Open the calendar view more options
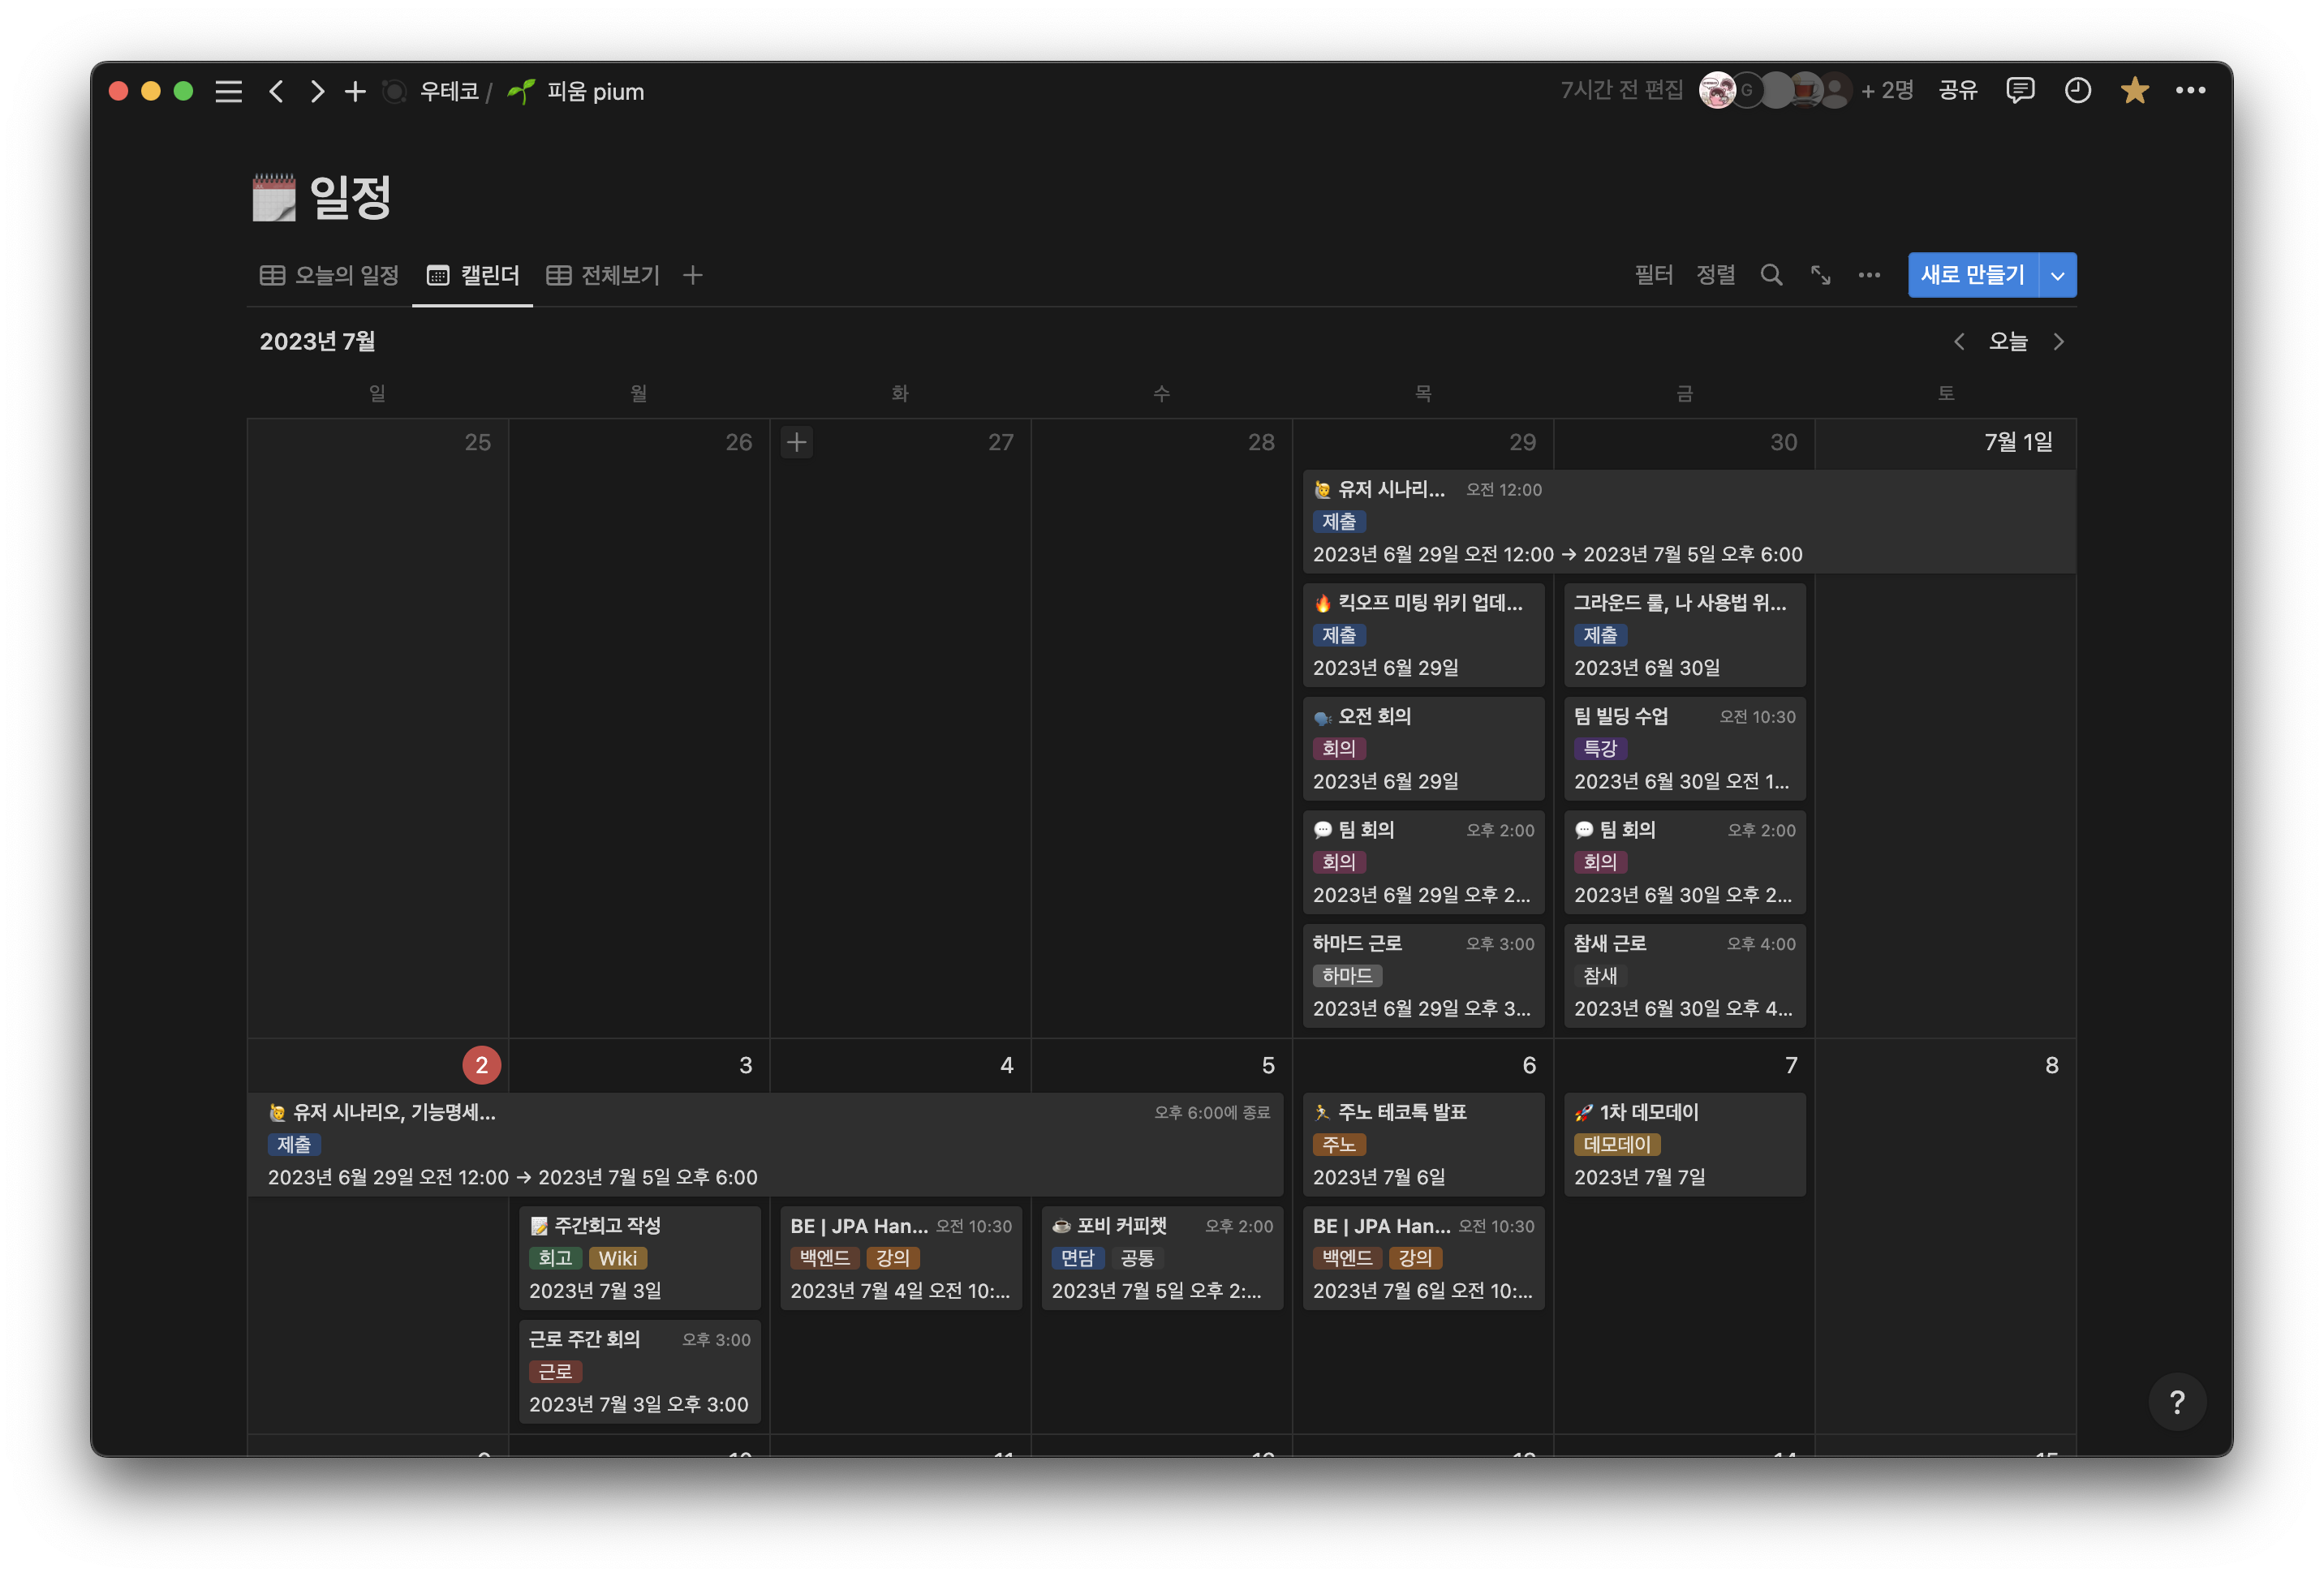 pyautogui.click(x=1868, y=275)
